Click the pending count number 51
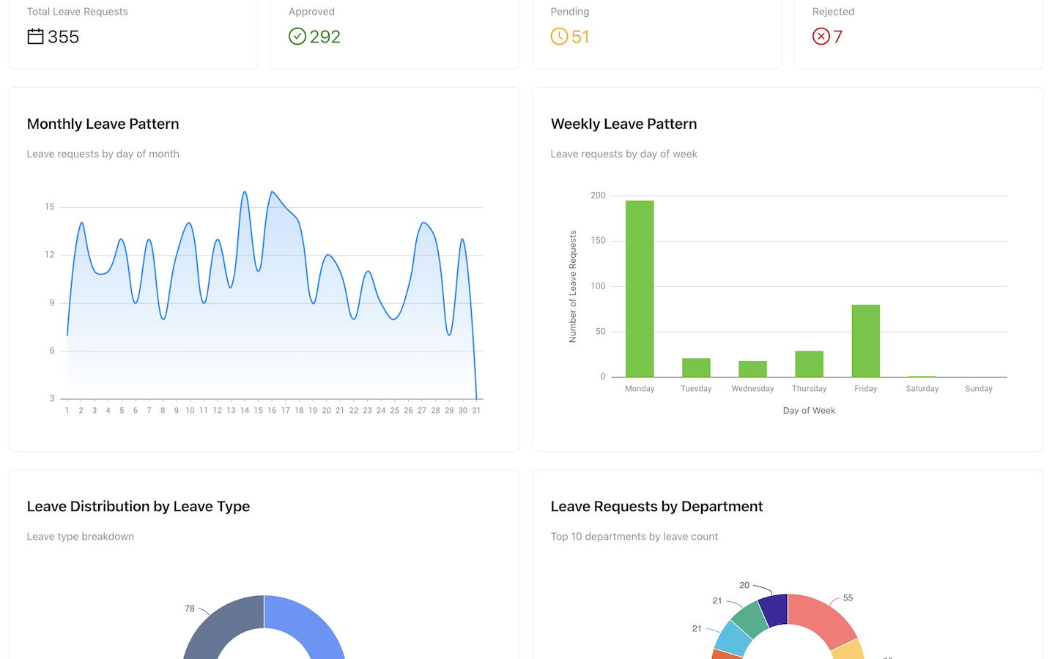 580,37
